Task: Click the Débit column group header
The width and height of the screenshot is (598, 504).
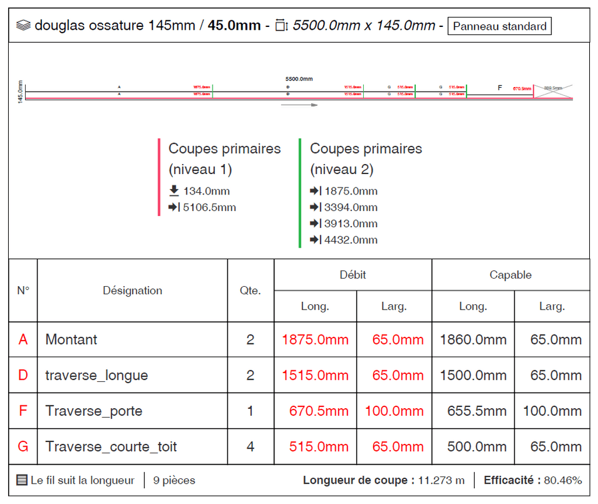Action: [353, 274]
